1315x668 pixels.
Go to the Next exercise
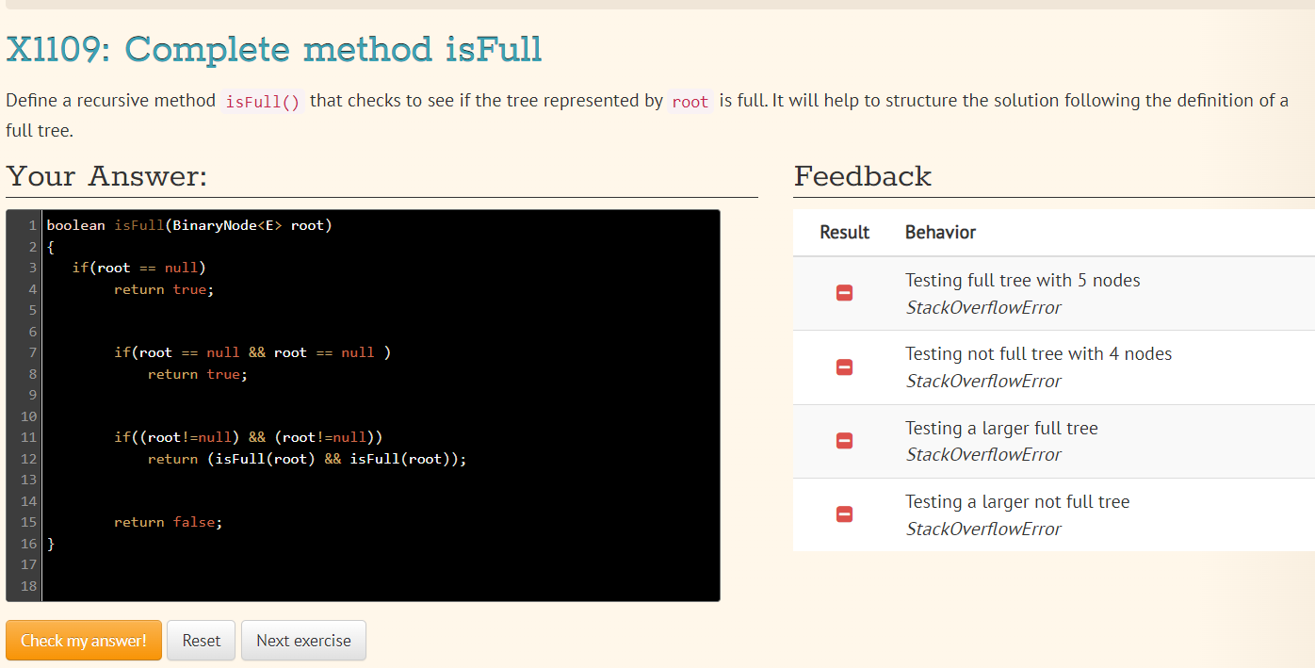coord(303,641)
